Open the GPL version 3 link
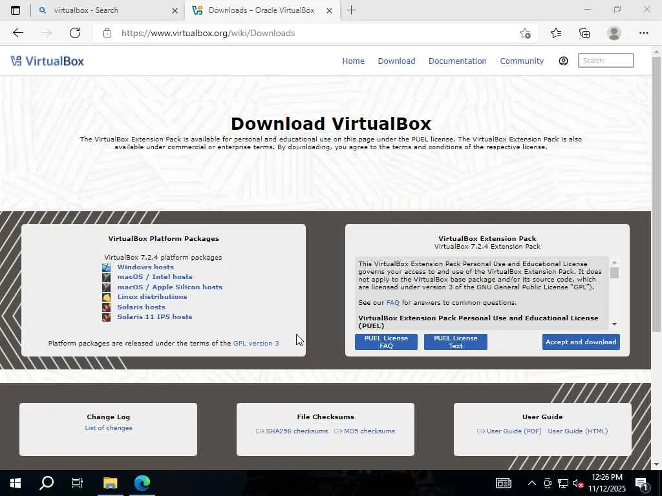Screen dimensions: 662x496 coord(256,344)
